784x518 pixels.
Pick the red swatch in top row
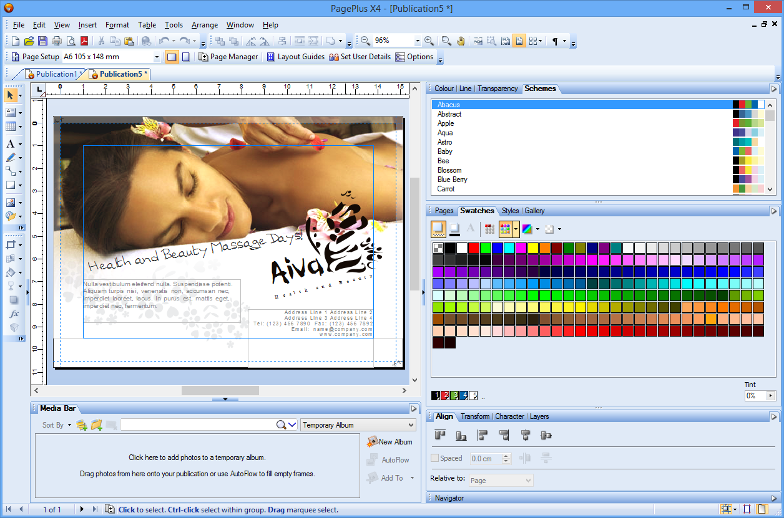(474, 248)
